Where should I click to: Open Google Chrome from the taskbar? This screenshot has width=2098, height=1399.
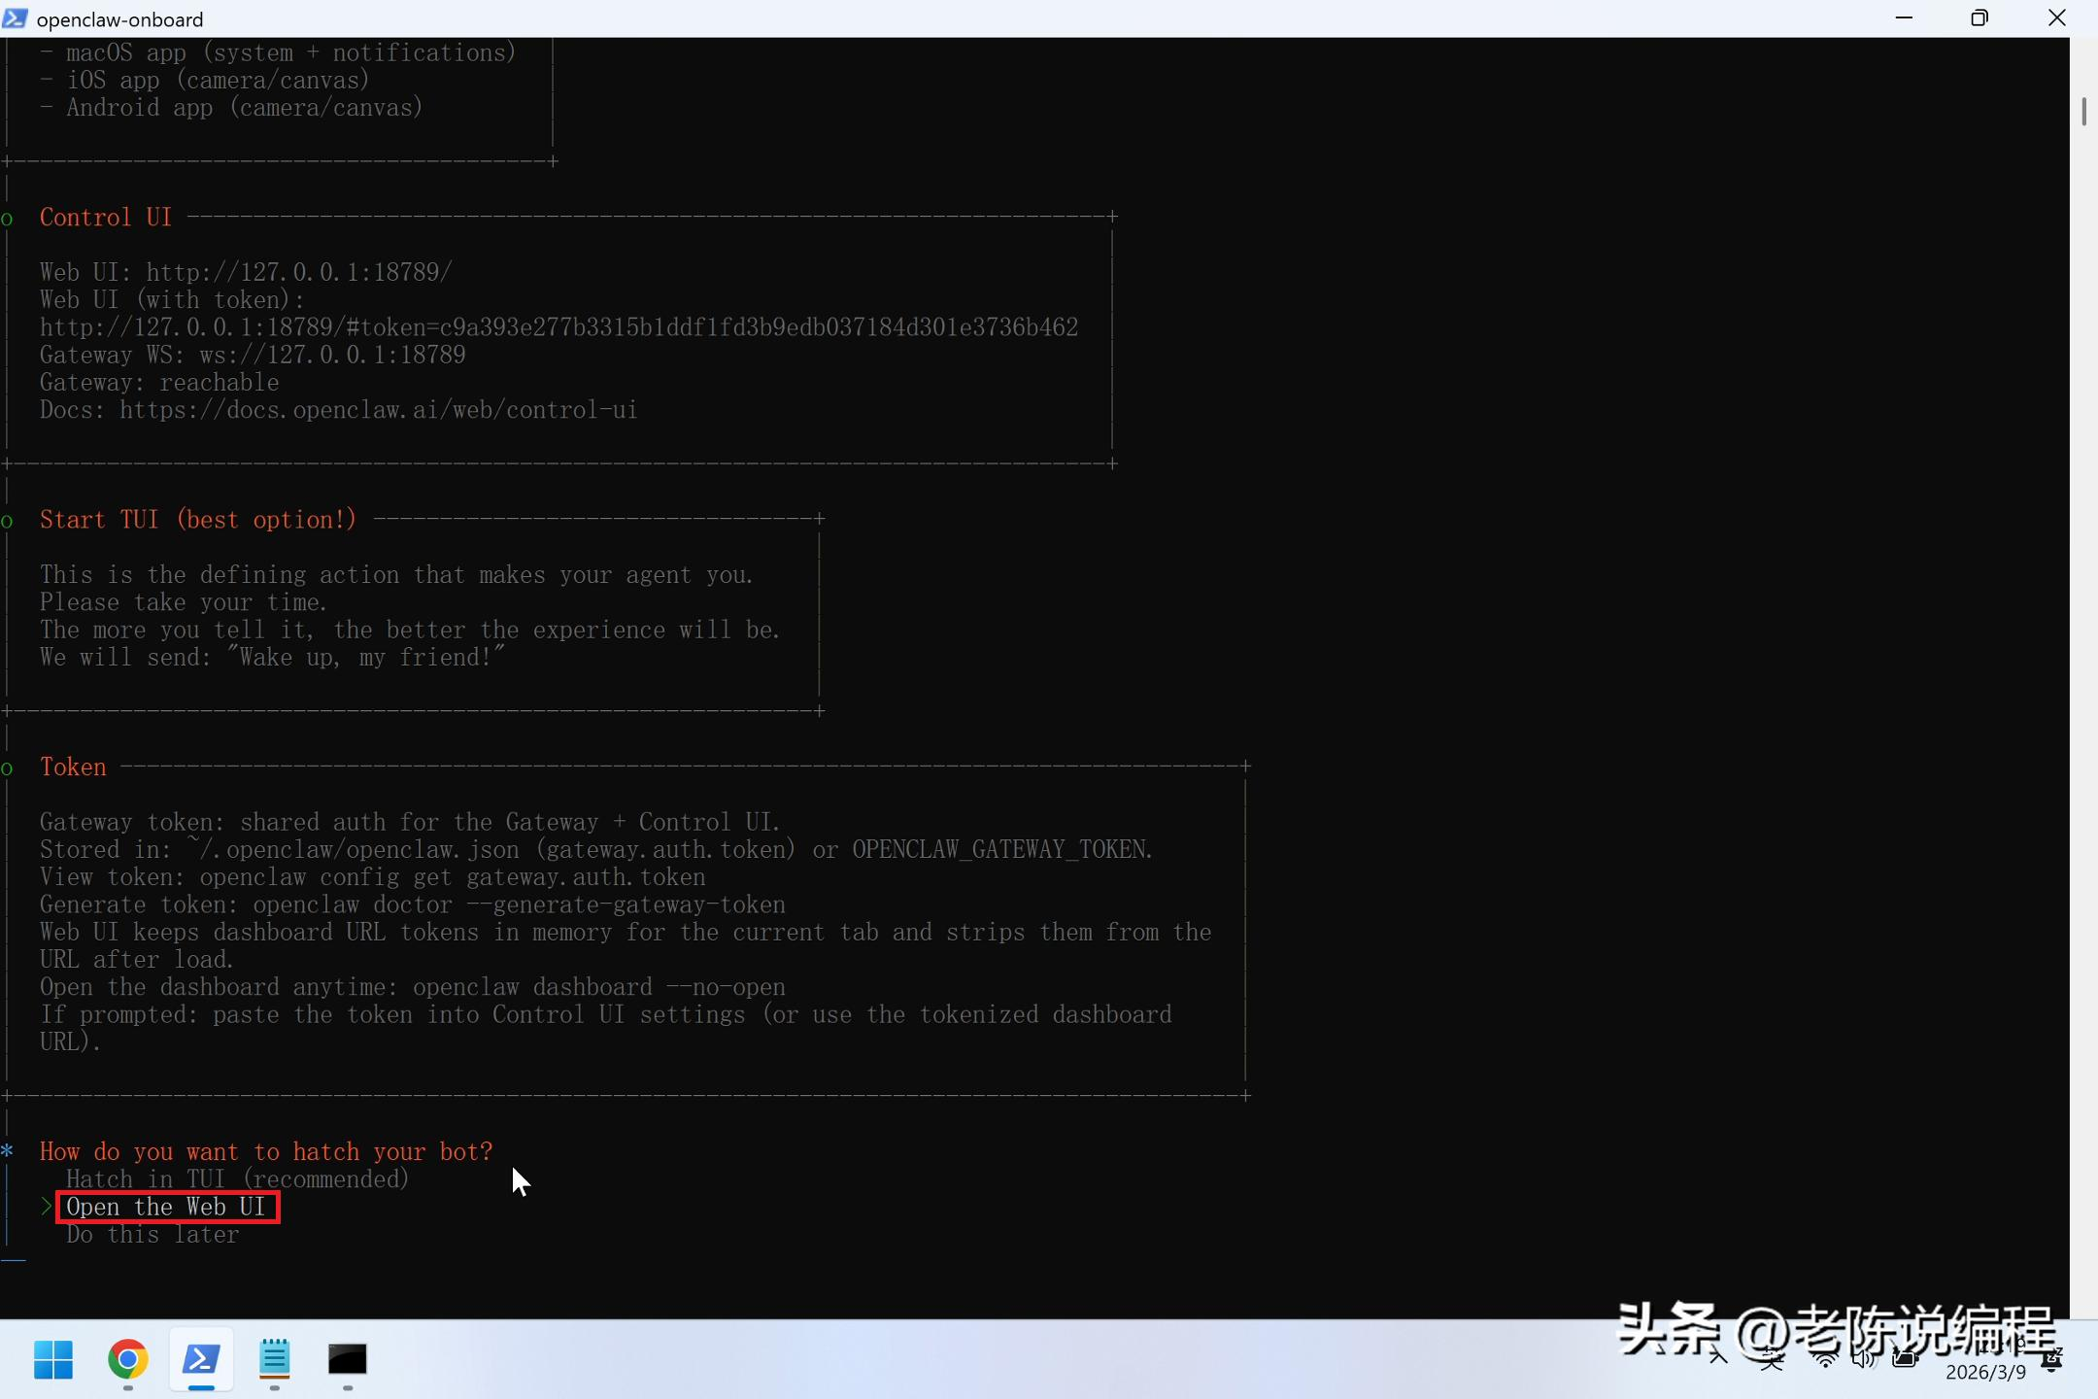(128, 1359)
